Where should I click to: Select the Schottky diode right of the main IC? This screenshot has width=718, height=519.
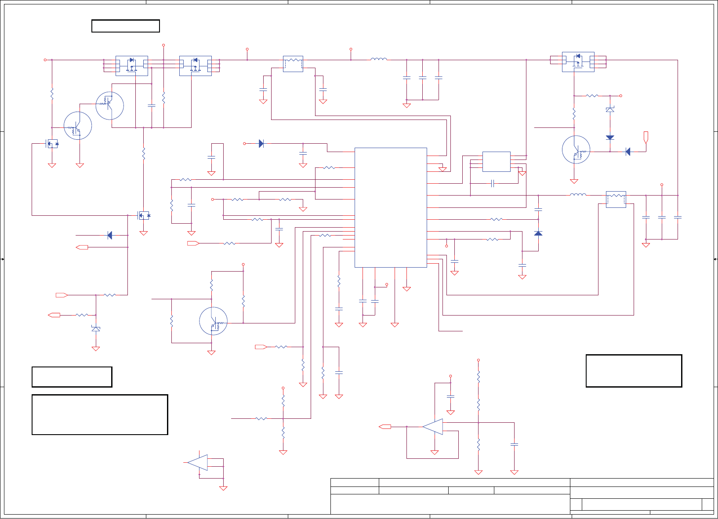[x=538, y=233]
